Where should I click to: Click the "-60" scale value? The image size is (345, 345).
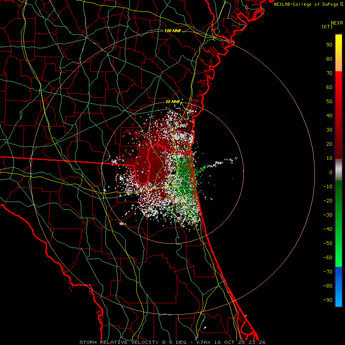point(328,258)
